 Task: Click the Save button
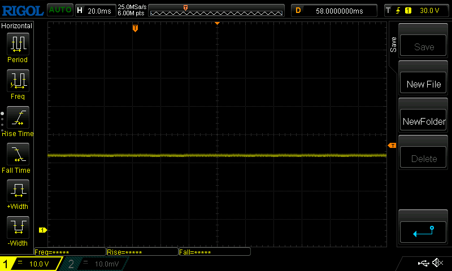423,45
